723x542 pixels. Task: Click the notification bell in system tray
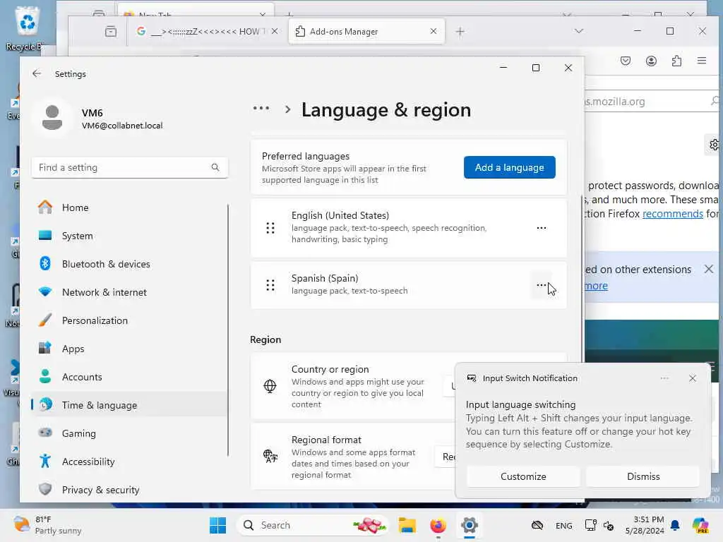pos(675,525)
